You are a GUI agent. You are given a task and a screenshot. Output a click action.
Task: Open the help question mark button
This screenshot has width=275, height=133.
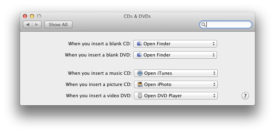coord(245,96)
